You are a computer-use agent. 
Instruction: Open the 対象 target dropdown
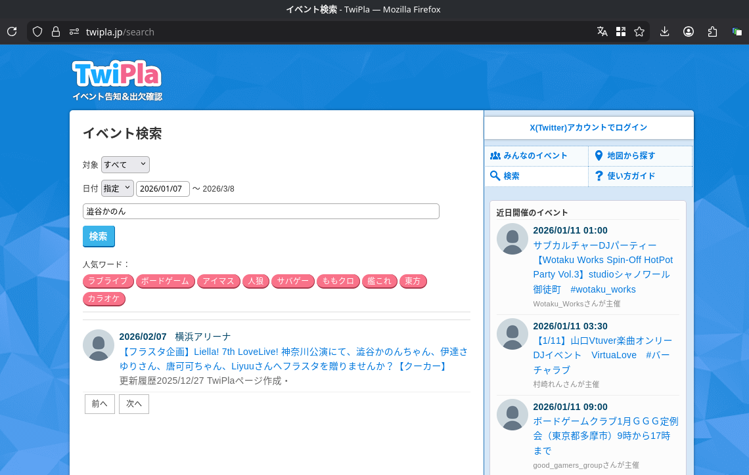[125, 164]
